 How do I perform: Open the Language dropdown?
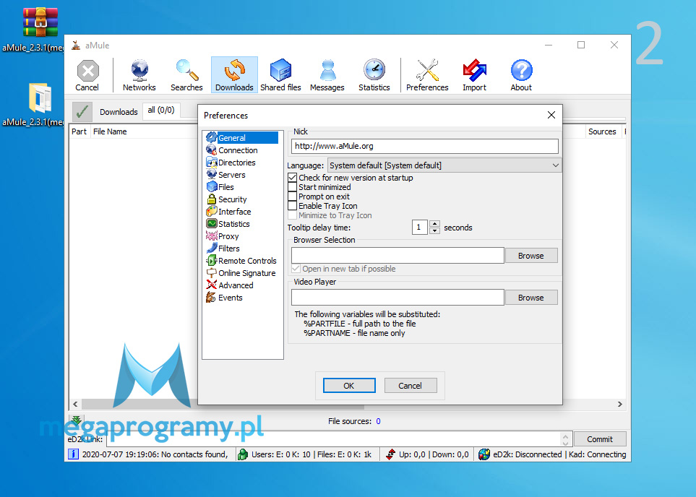click(444, 165)
